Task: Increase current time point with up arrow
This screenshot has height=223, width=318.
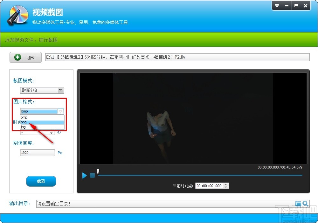Action: tap(226, 184)
